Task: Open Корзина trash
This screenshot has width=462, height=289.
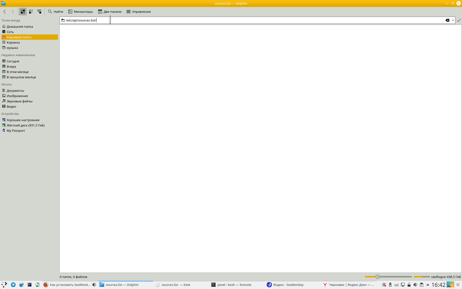Action: [x=29, y=42]
